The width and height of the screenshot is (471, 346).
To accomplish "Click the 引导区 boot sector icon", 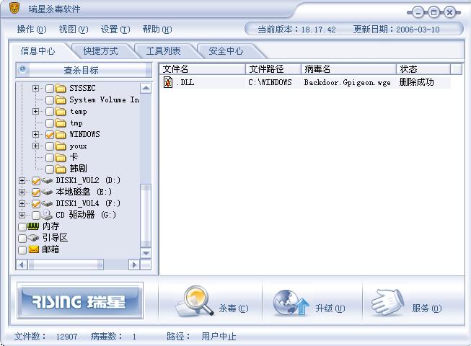I will tap(33, 238).
